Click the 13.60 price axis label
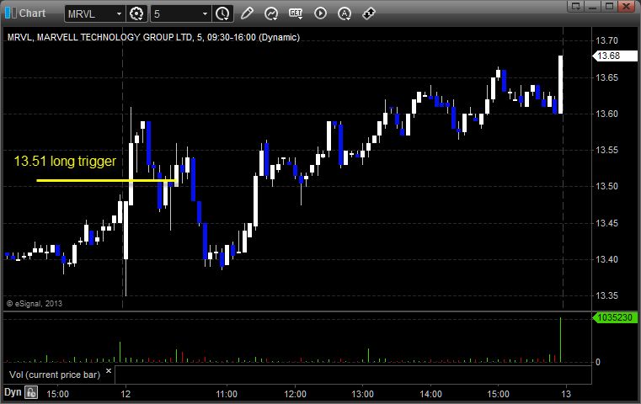Screen dimensions: 641x404 click(606, 114)
